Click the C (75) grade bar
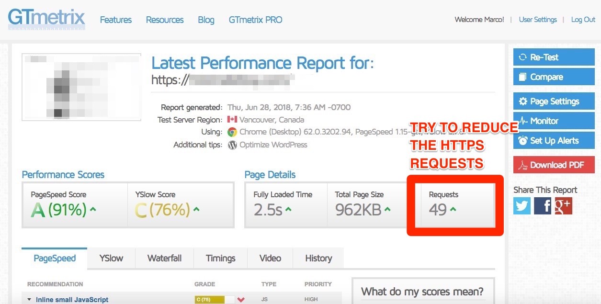 pos(215,300)
